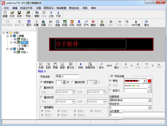Open the 文件 menu
This screenshot has width=167, height=126.
point(6,8)
